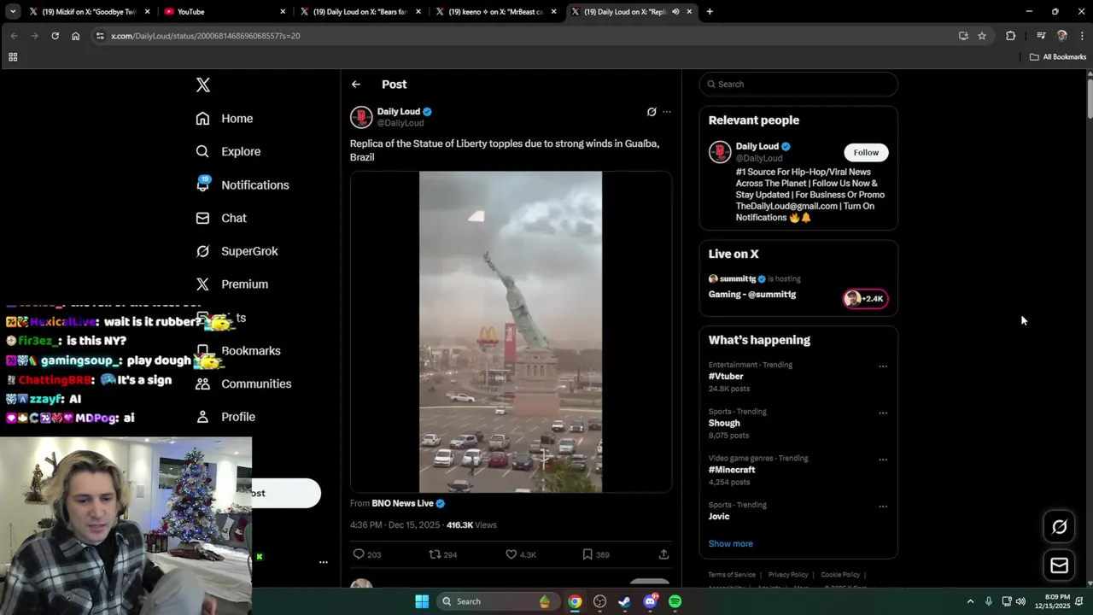Click the browser home button
The image size is (1093, 615).
[75, 36]
